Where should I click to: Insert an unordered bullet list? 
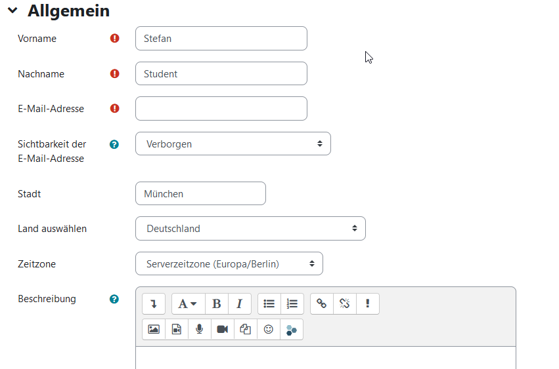pos(269,303)
